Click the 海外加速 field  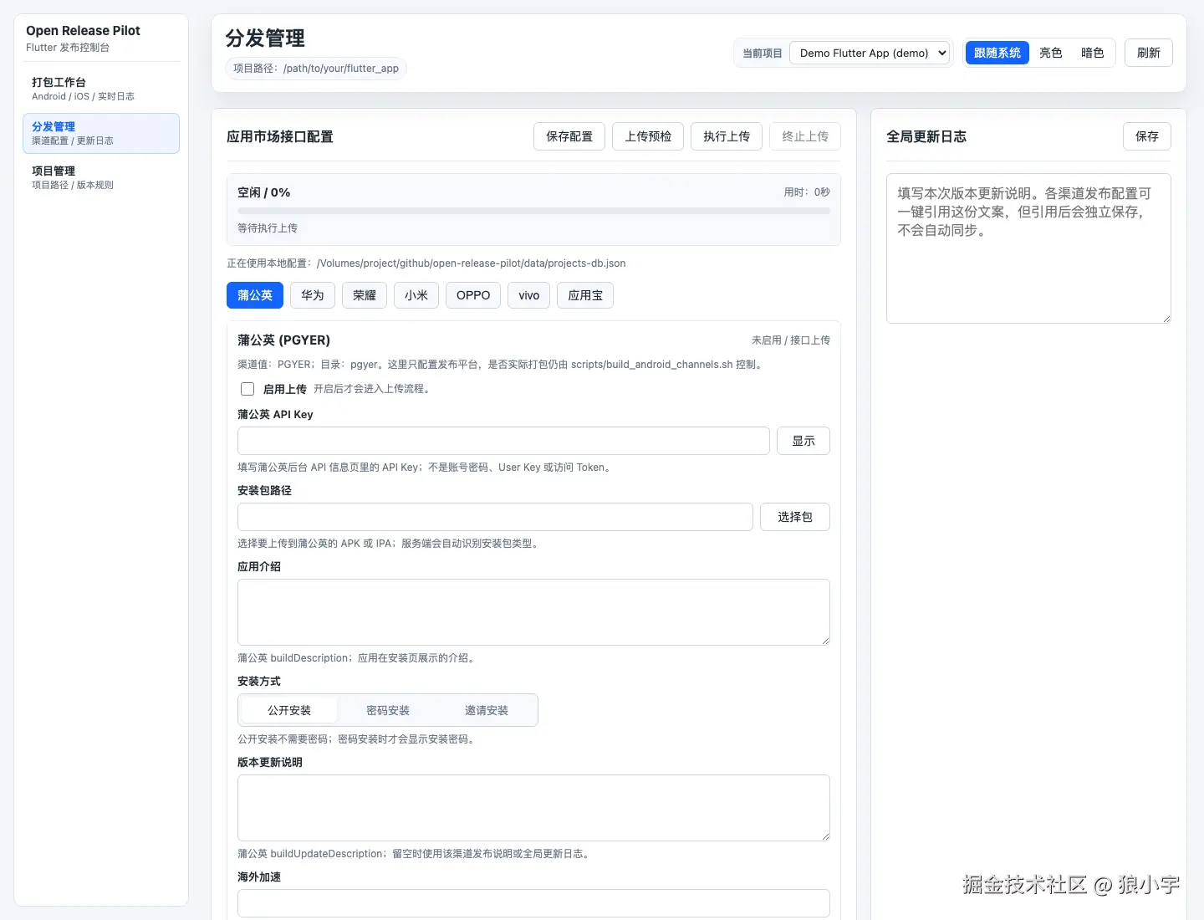click(533, 903)
